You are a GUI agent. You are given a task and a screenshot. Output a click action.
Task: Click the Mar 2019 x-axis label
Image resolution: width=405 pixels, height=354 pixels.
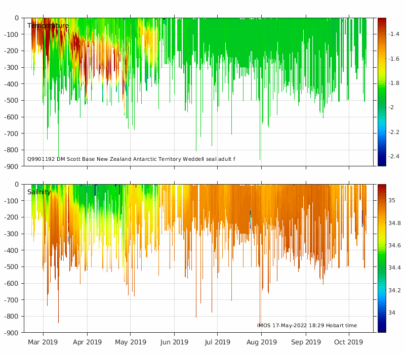click(x=43, y=342)
